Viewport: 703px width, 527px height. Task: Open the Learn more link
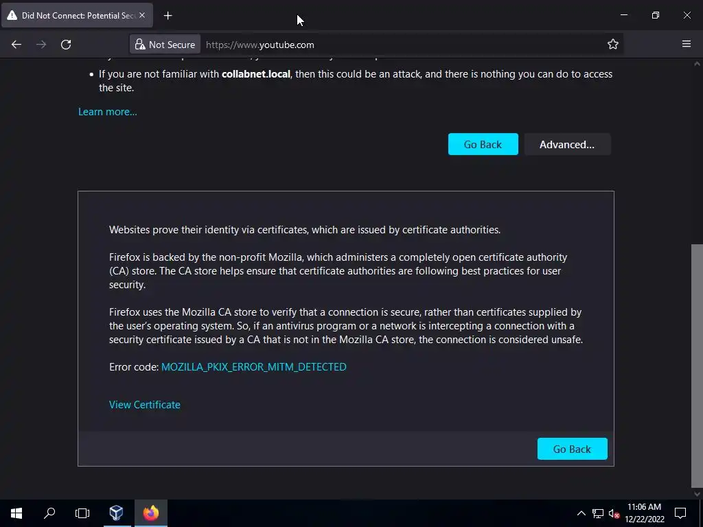[x=108, y=112]
